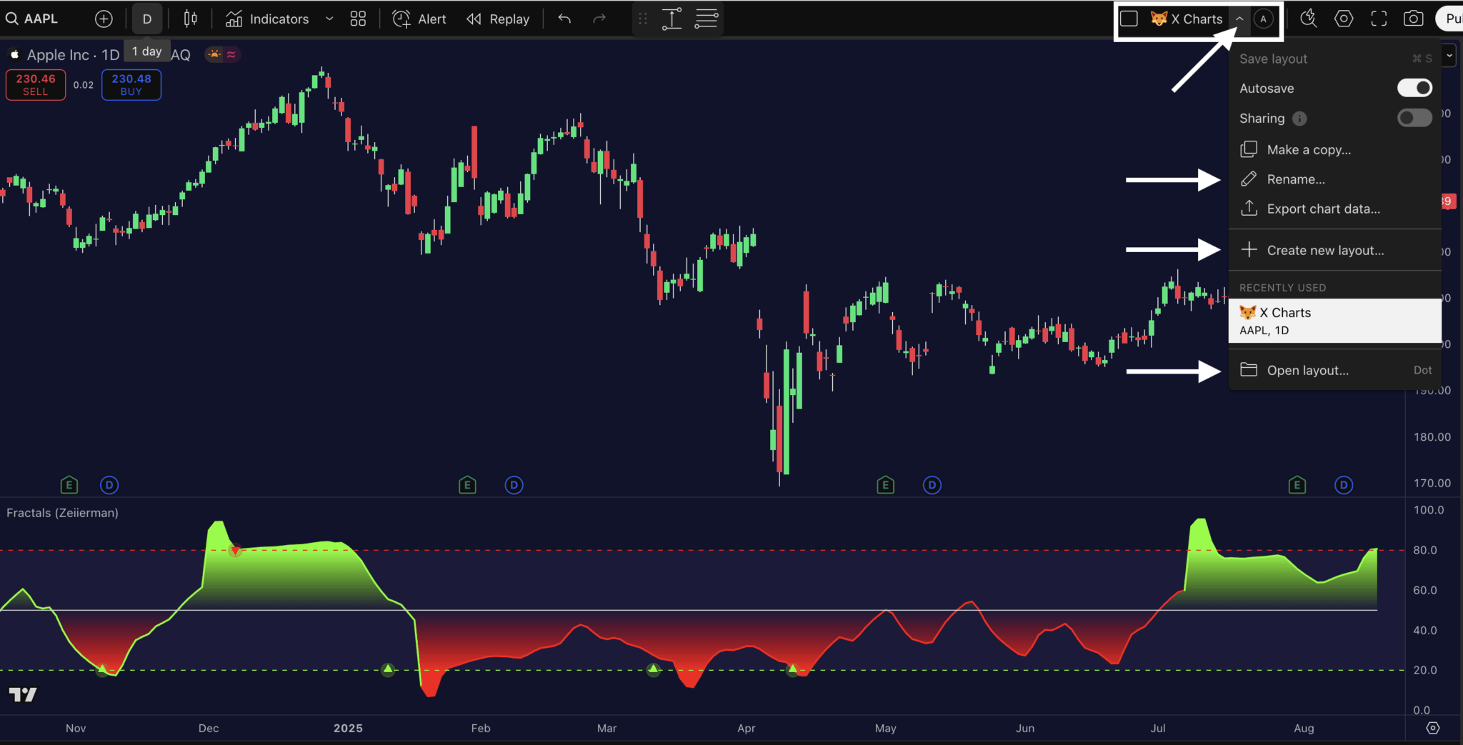
Task: Check the box beside X Charts layout name
Action: 1129,19
